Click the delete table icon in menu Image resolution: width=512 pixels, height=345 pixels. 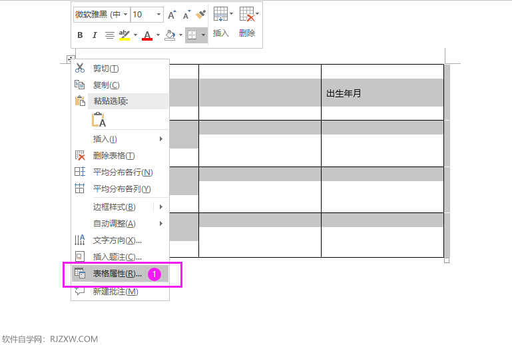(80, 155)
